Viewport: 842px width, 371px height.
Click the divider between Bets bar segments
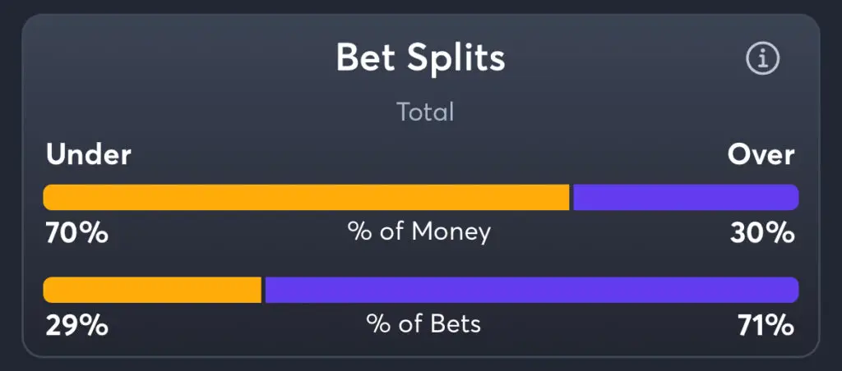(x=263, y=290)
